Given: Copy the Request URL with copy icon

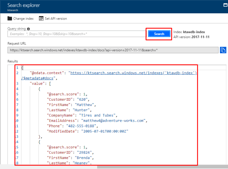Looking at the screenshot, I should (x=223, y=50).
